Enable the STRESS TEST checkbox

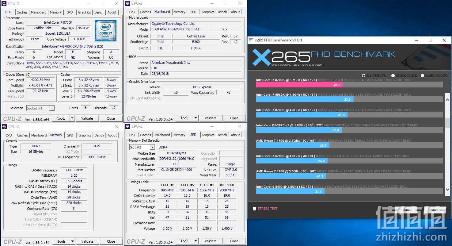254,209
